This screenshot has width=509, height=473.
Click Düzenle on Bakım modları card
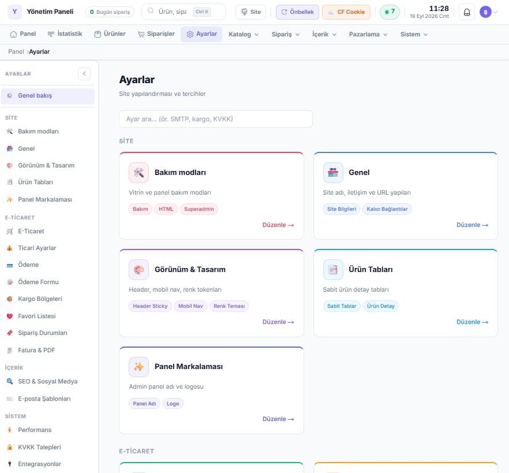[278, 225]
